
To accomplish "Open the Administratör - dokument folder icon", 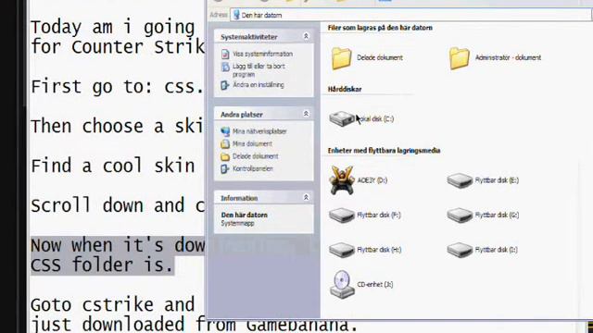I will 460,58.
